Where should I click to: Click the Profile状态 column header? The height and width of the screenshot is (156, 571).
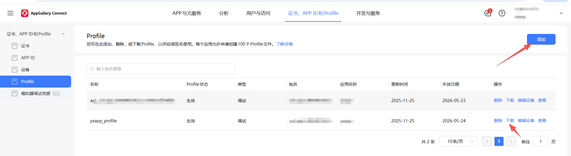click(x=197, y=84)
